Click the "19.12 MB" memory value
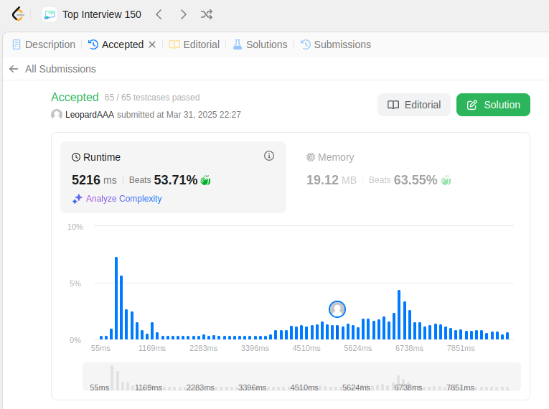Image resolution: width=549 pixels, height=409 pixels. pyautogui.click(x=332, y=180)
